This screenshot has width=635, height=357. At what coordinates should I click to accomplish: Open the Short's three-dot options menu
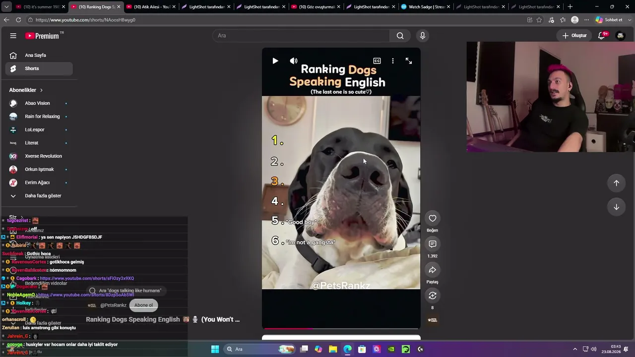[393, 61]
